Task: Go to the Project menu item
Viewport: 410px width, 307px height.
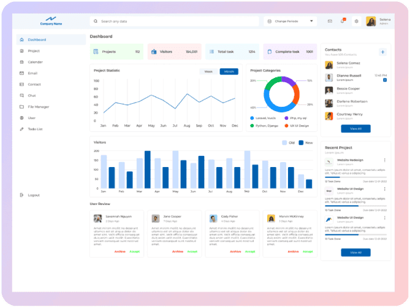Action: (34, 51)
